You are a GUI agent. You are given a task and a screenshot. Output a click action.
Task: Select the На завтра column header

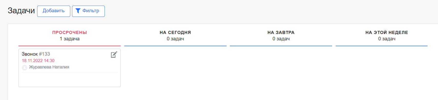point(281,32)
